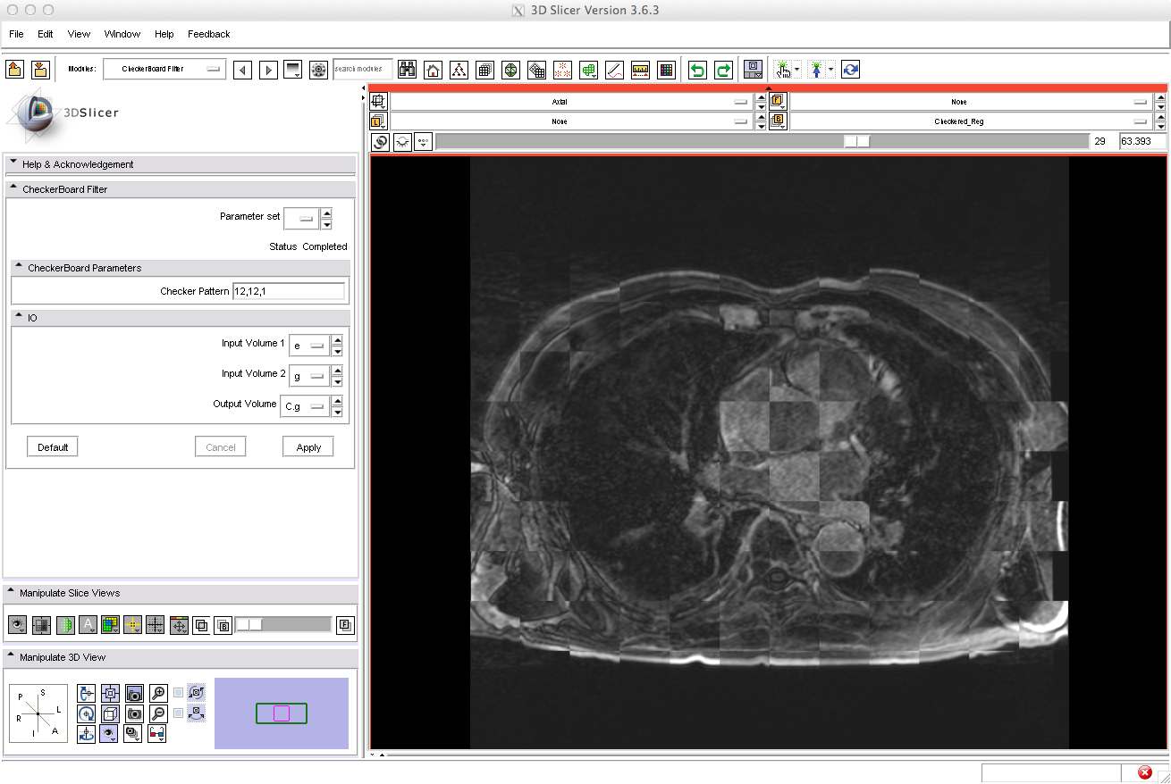This screenshot has height=784, width=1171.
Task: Open stereo red-blue glasses view options
Action: (157, 734)
